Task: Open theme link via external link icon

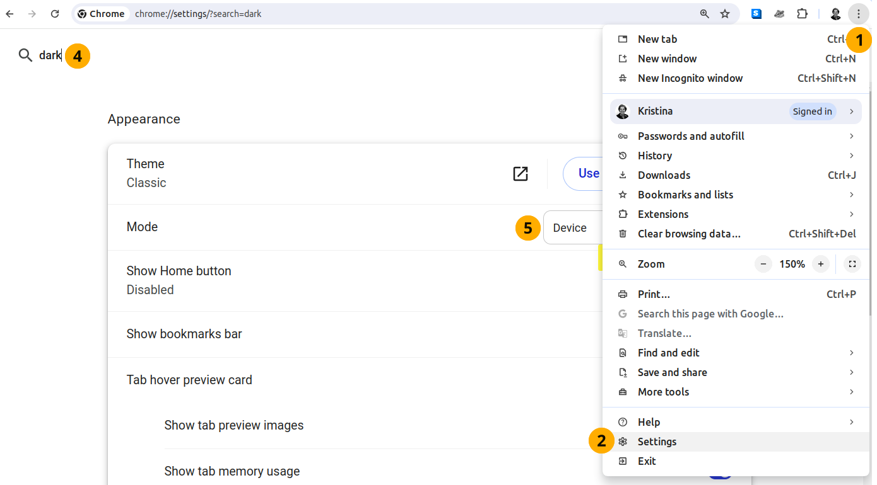Action: click(521, 174)
